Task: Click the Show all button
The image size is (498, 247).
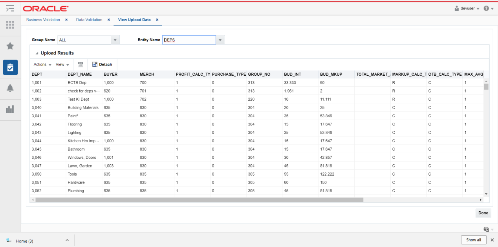Action: tap(474, 240)
